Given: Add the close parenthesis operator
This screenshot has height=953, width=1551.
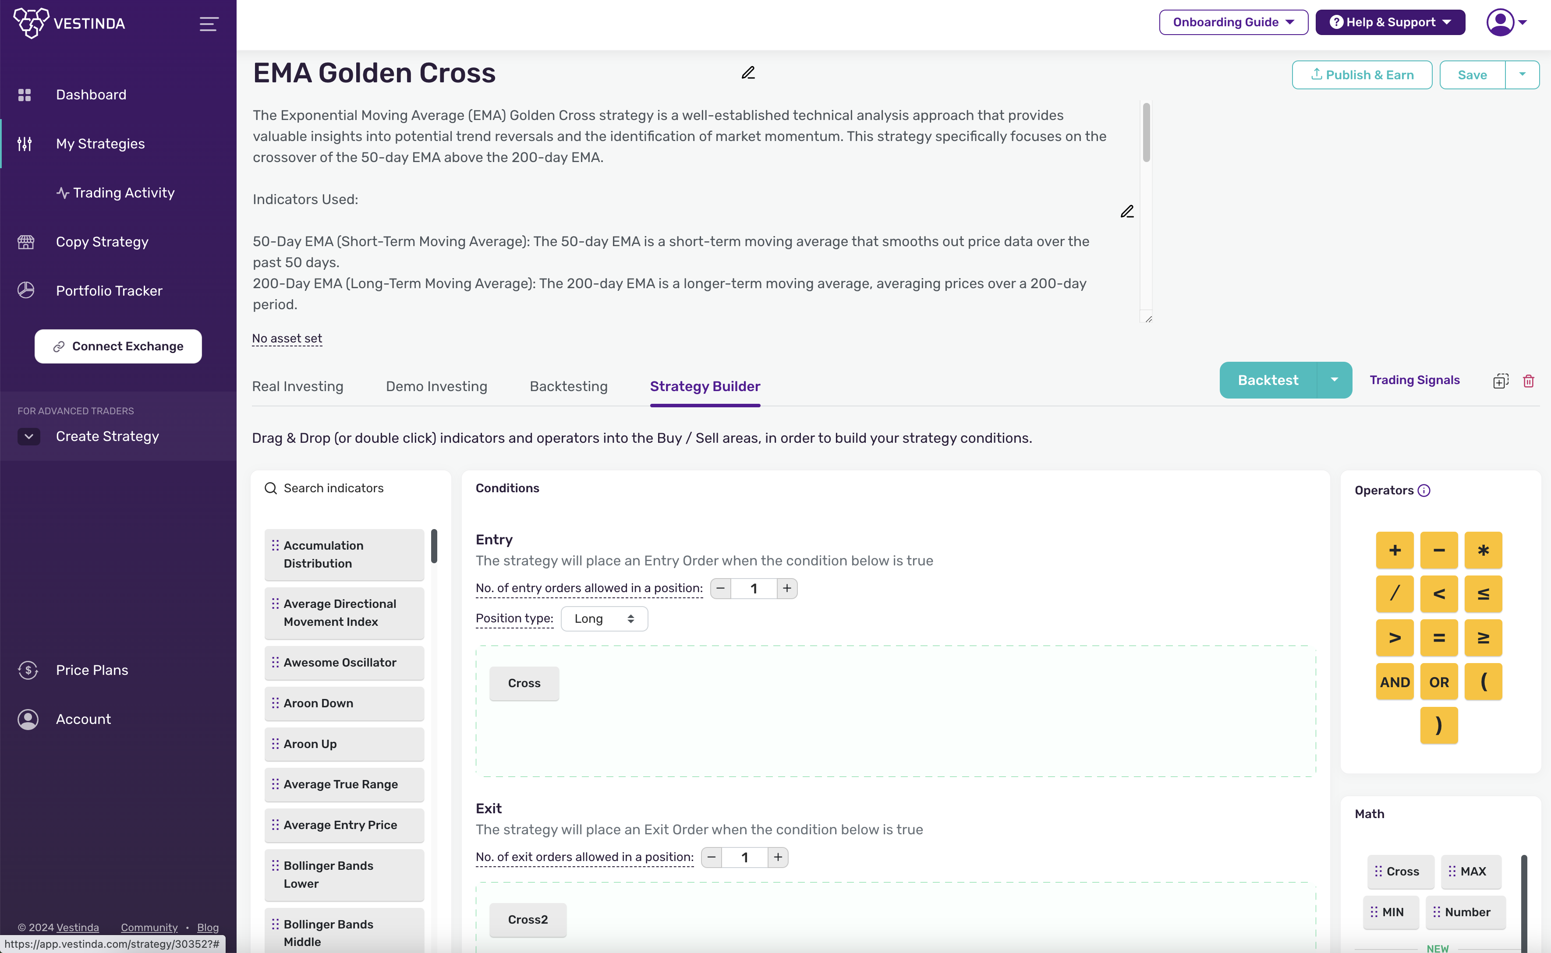Looking at the screenshot, I should (x=1439, y=725).
